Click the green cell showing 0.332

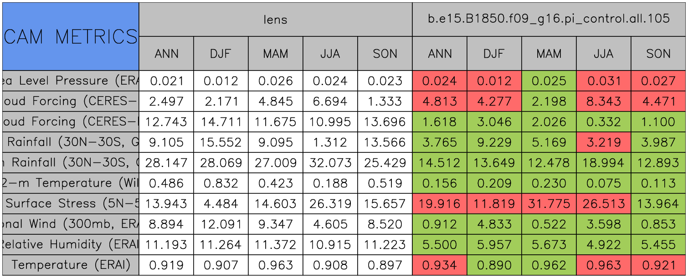(603, 121)
